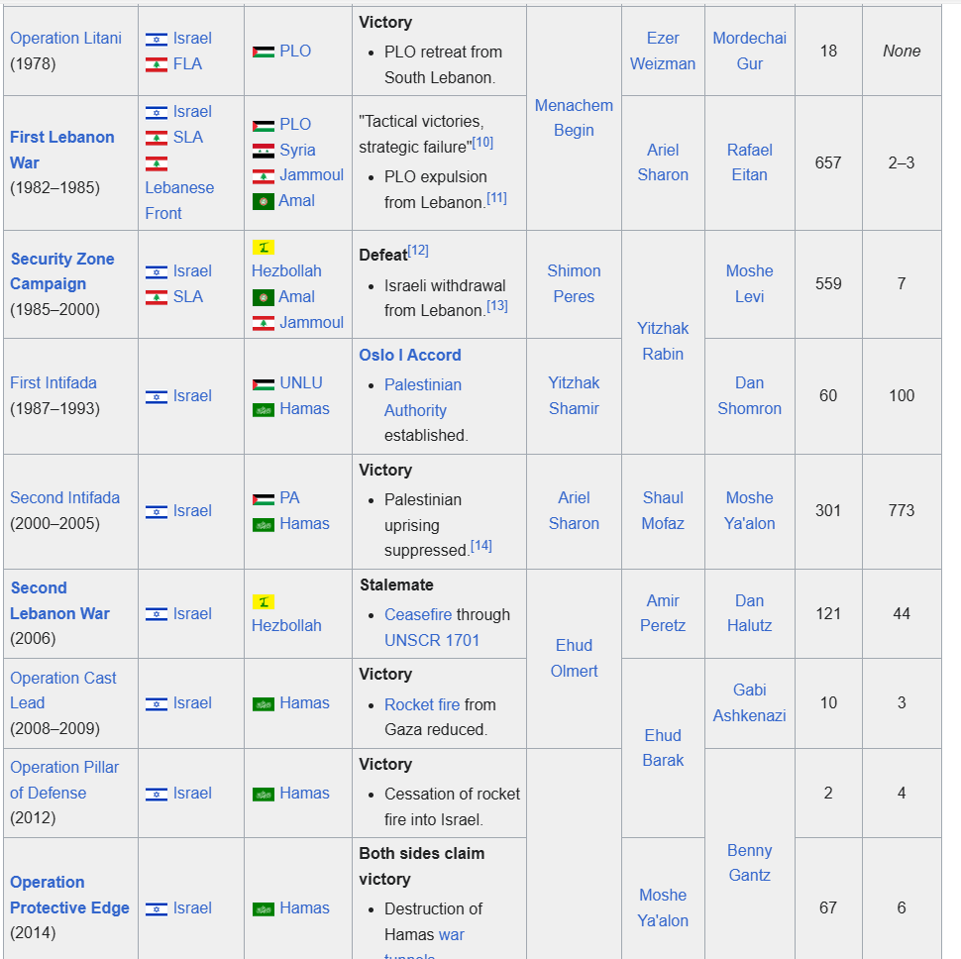
Task: Open the Operation Litani link
Action: point(65,38)
